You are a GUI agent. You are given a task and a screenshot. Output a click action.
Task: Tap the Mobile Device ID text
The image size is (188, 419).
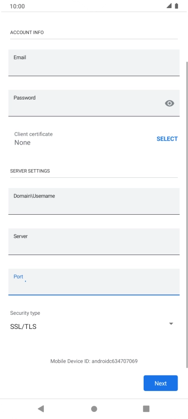(94, 361)
